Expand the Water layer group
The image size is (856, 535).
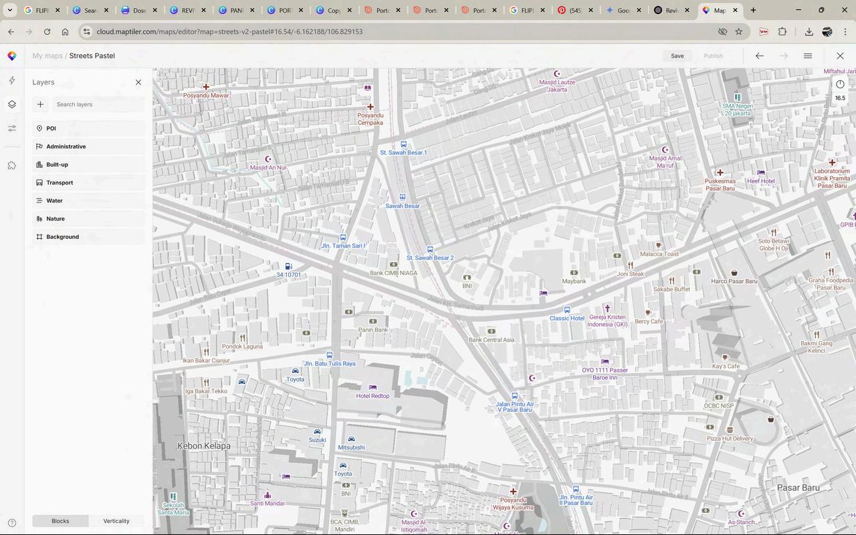pyautogui.click(x=88, y=201)
